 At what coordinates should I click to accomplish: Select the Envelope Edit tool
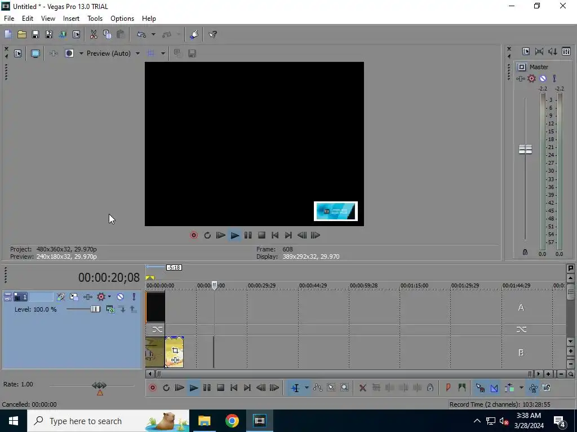(318, 388)
